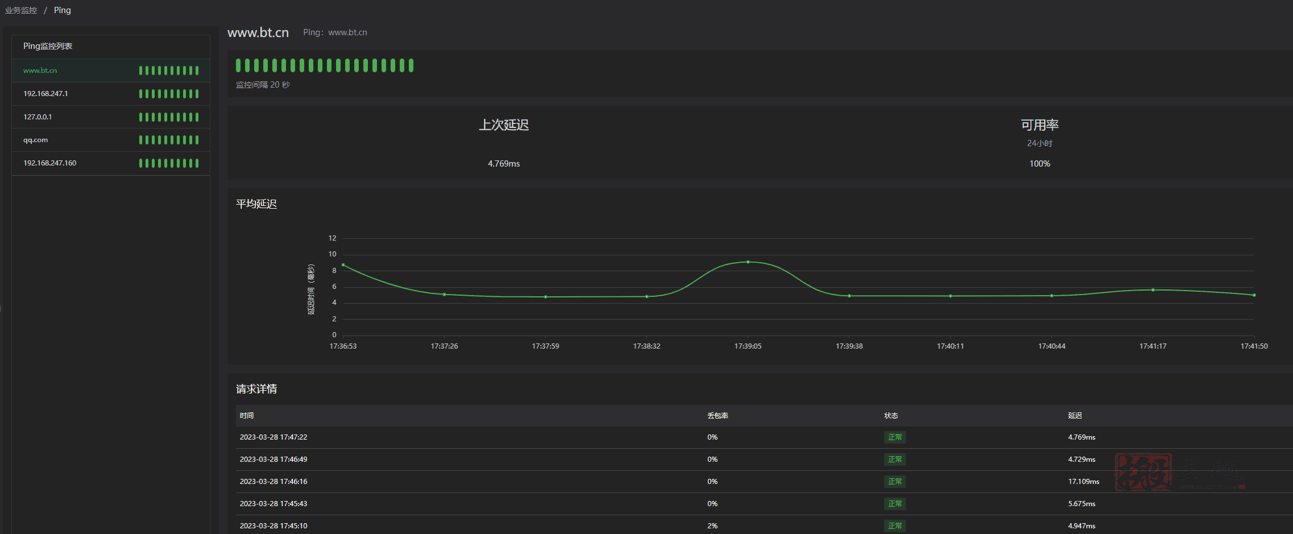Click the chart peak point at 17:39:05

[748, 262]
